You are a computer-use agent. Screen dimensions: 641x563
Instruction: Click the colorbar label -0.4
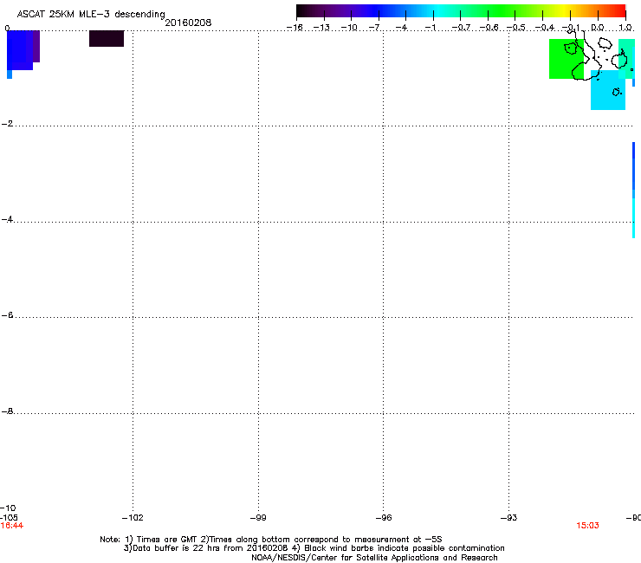coord(545,28)
